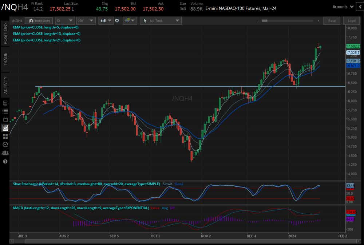The image size is (364, 245).
Task: Click the Save chart button
Action: point(332,21)
